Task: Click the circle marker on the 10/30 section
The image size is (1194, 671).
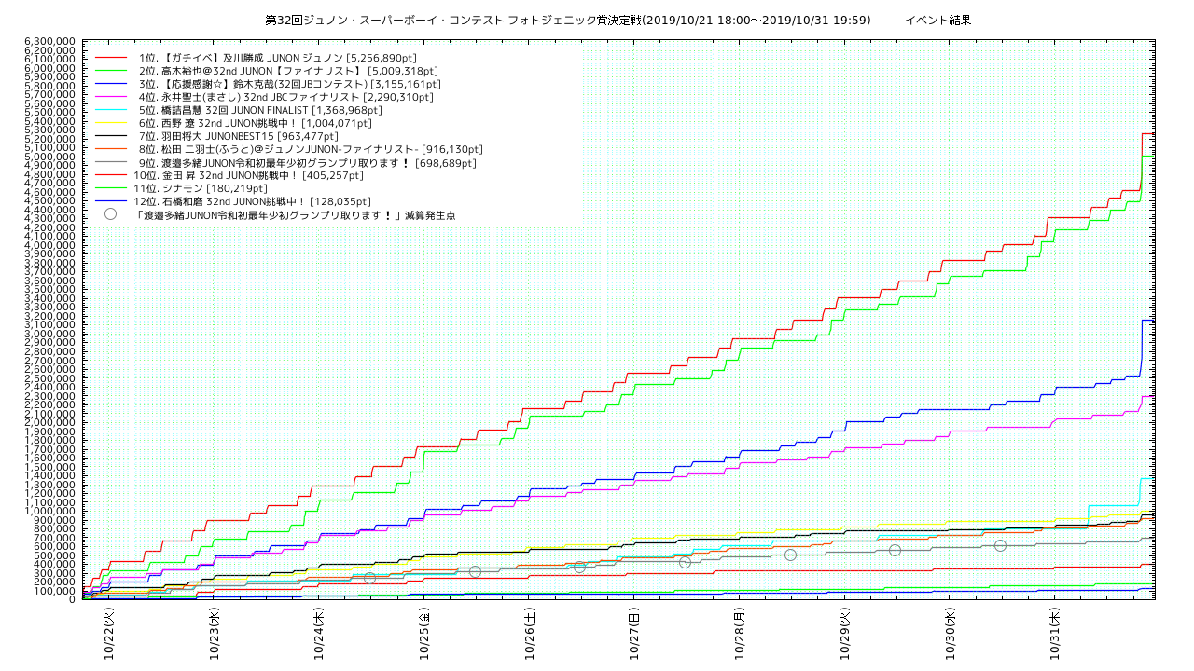Action: (1000, 545)
